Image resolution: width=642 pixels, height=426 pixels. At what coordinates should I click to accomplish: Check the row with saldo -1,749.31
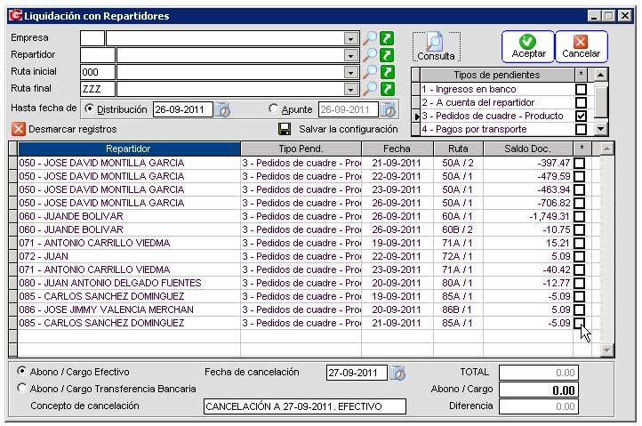tap(580, 216)
